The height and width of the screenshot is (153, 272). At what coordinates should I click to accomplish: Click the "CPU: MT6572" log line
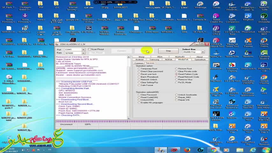[67, 91]
